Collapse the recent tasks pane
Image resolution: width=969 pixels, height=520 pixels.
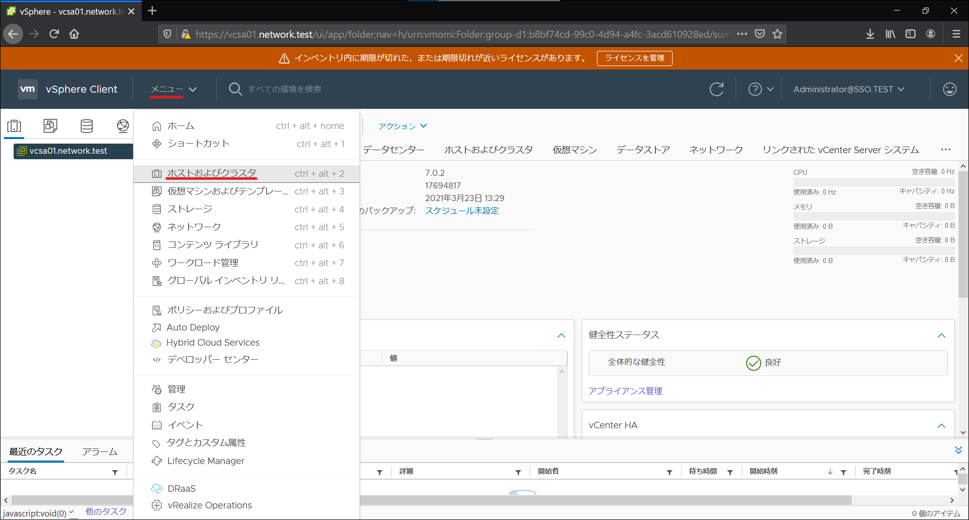(958, 450)
